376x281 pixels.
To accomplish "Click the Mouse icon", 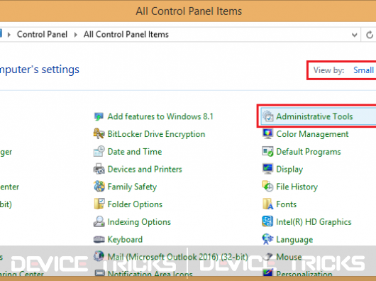I will (267, 257).
